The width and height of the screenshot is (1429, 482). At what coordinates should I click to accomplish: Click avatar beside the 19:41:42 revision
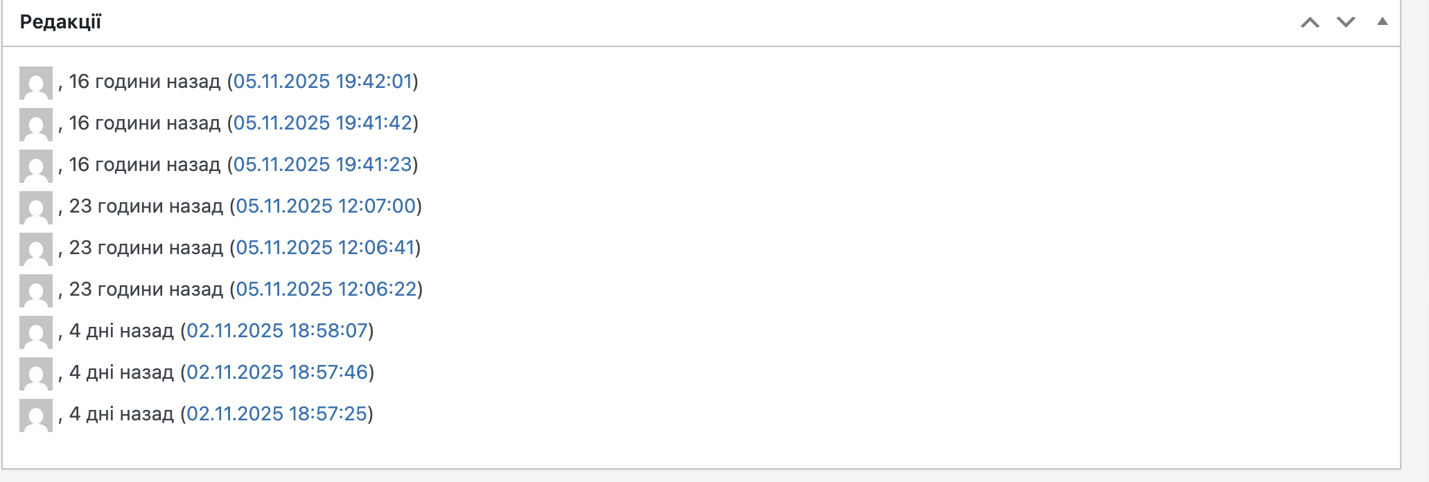(x=36, y=125)
